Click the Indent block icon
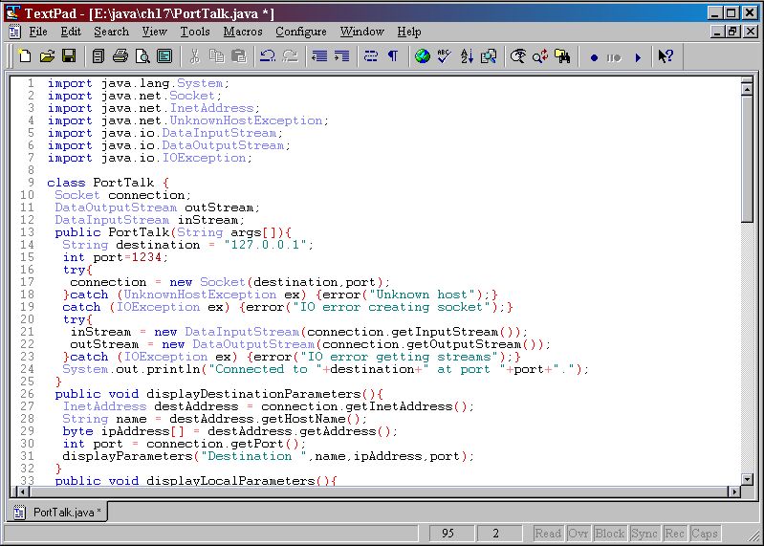 tap(341, 57)
